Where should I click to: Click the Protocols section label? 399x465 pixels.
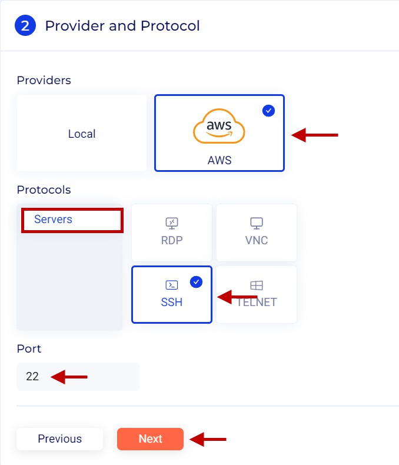(x=44, y=190)
